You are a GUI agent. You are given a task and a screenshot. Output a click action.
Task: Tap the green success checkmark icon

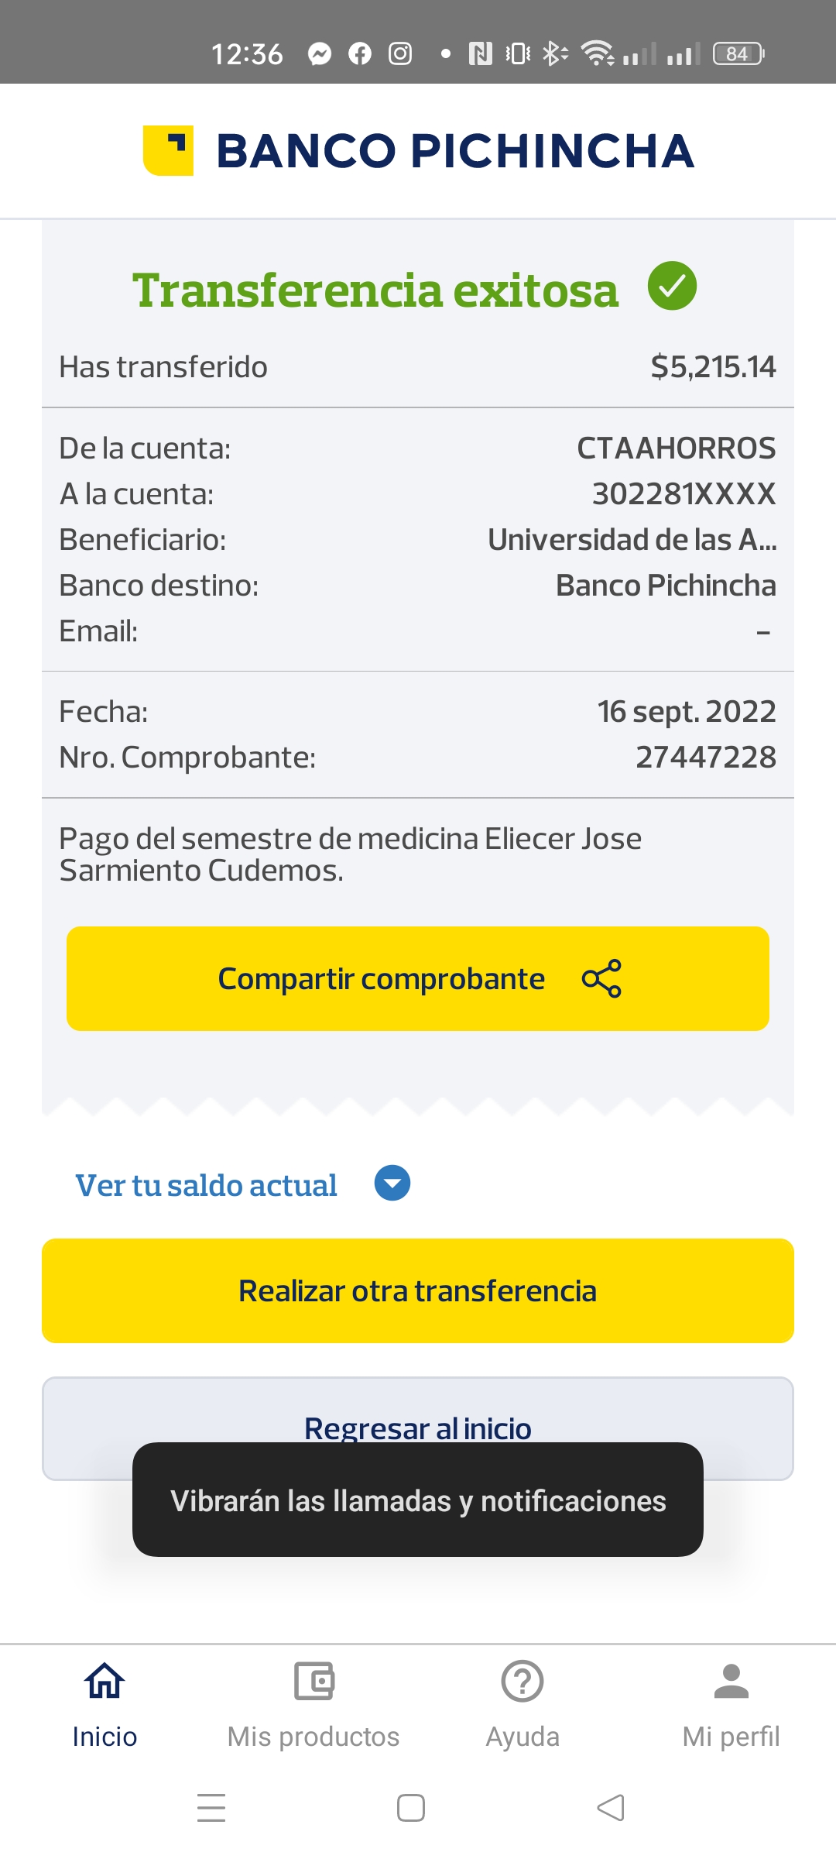672,286
